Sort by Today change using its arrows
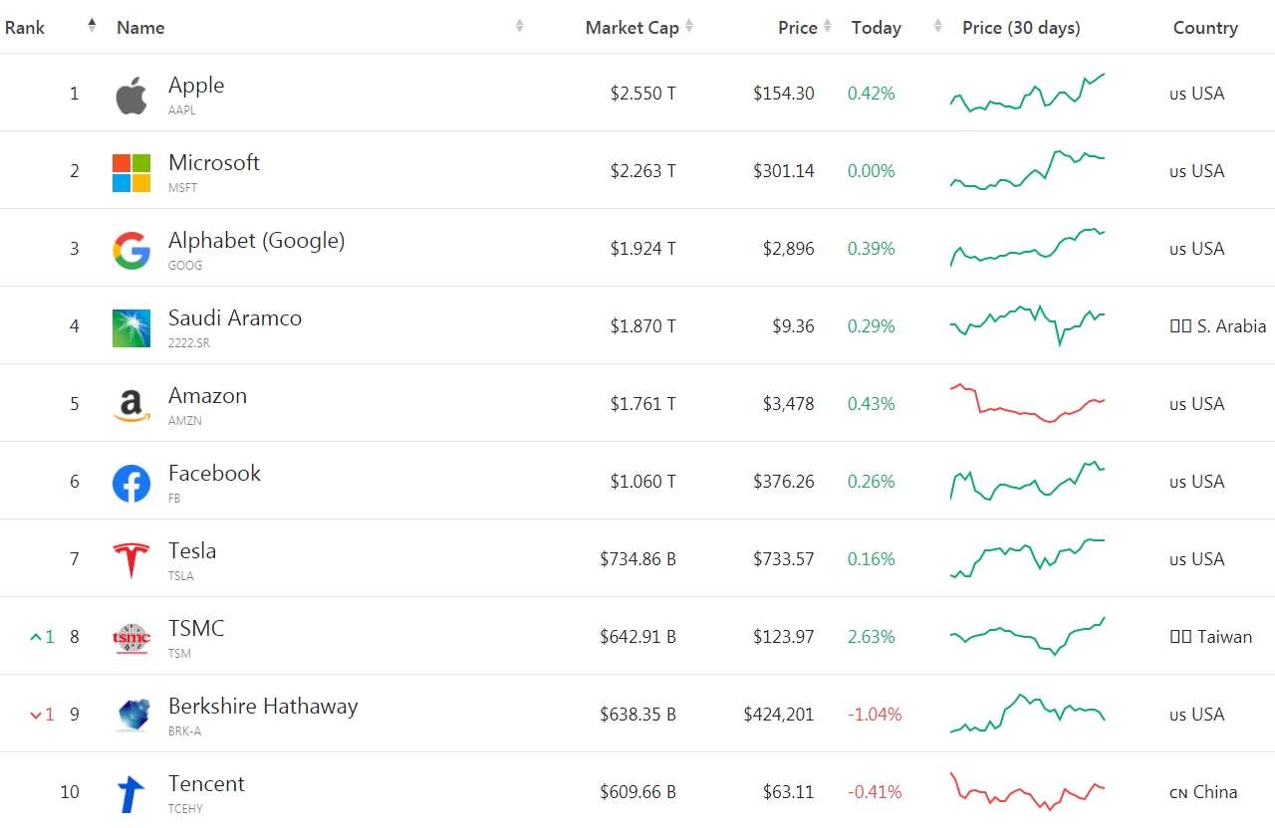 point(937,26)
